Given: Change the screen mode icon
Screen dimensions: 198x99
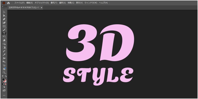Looking at the screenshot, I should tap(4, 91).
